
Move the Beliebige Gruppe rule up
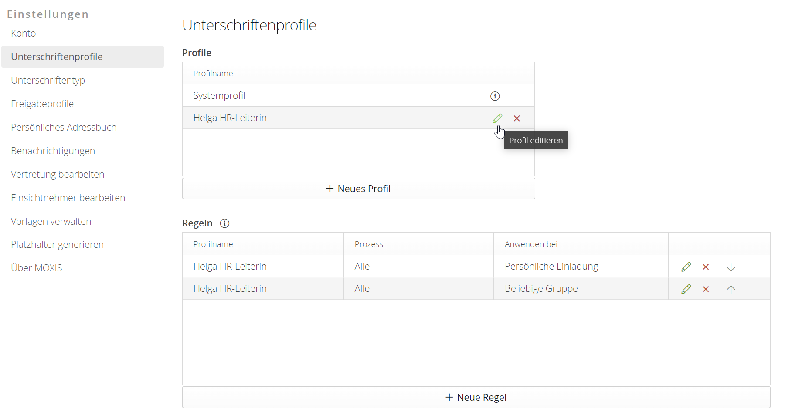pyautogui.click(x=731, y=289)
